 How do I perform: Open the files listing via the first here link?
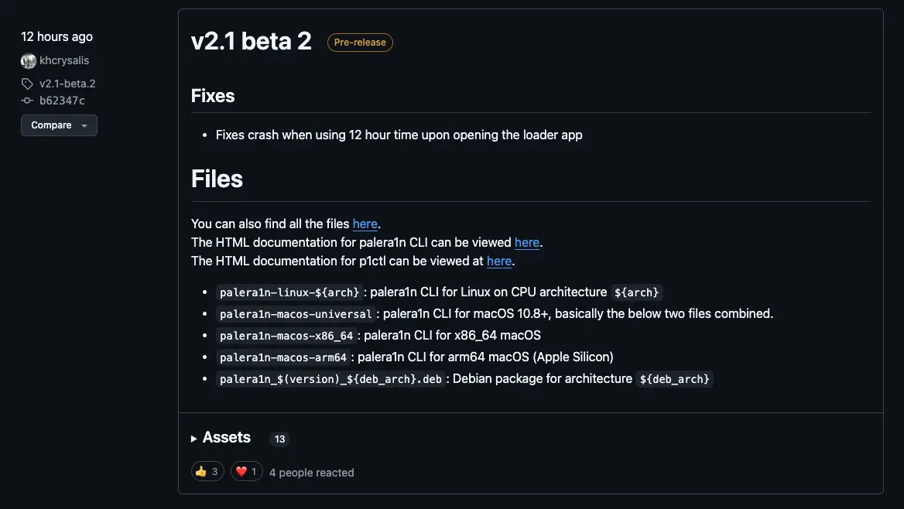click(x=365, y=224)
